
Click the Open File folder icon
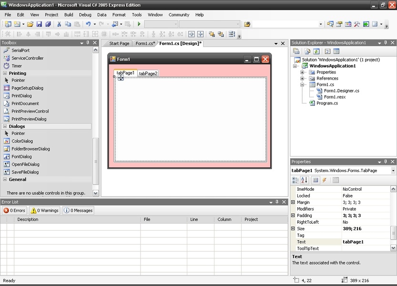point(30,24)
